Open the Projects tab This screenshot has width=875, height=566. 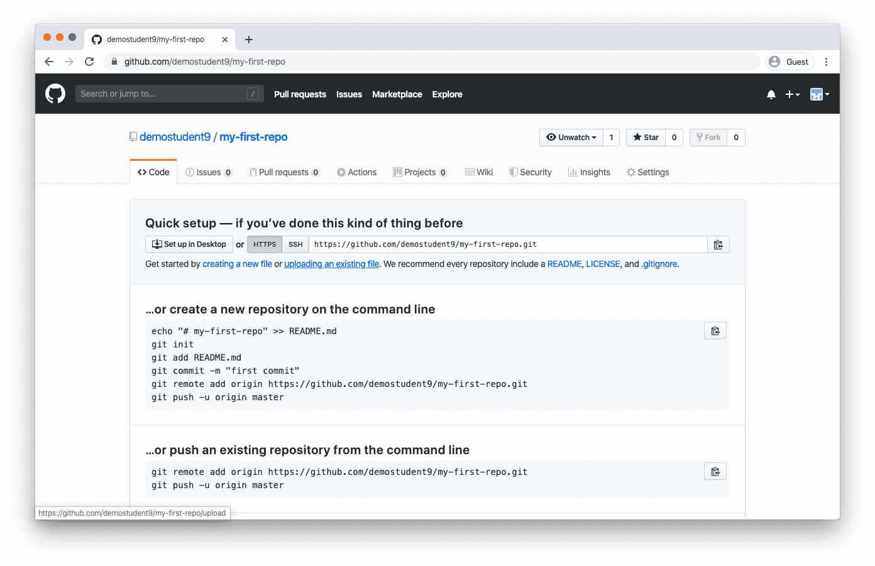tap(420, 172)
